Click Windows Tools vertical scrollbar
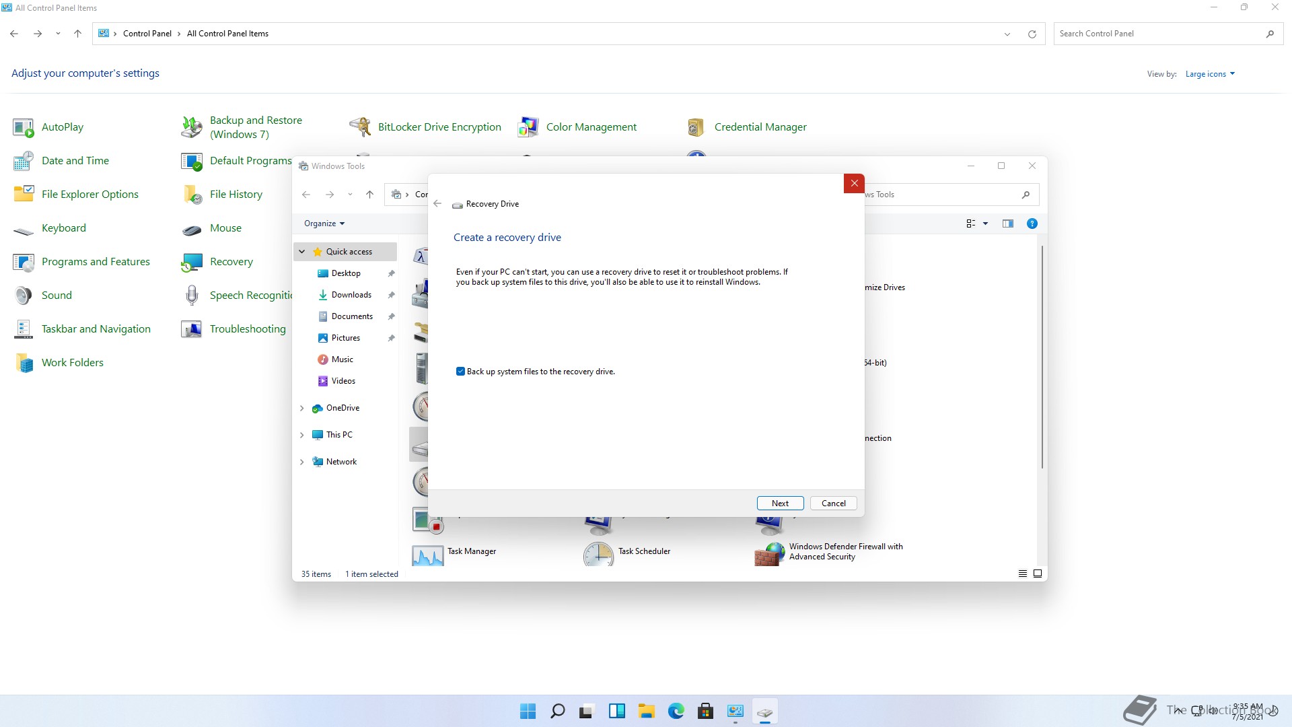 [1042, 357]
